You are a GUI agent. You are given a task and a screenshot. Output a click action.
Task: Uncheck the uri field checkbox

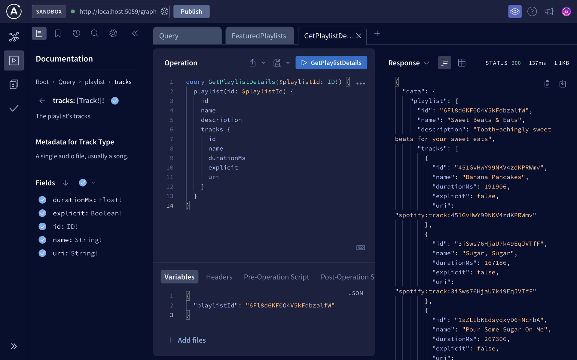42,253
